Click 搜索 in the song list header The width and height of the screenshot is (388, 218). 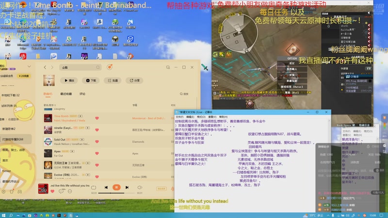pyautogui.click(x=184, y=94)
